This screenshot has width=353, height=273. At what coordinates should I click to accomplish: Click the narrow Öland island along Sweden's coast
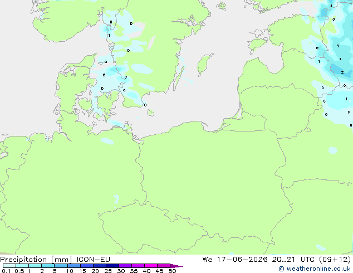coord(179,79)
